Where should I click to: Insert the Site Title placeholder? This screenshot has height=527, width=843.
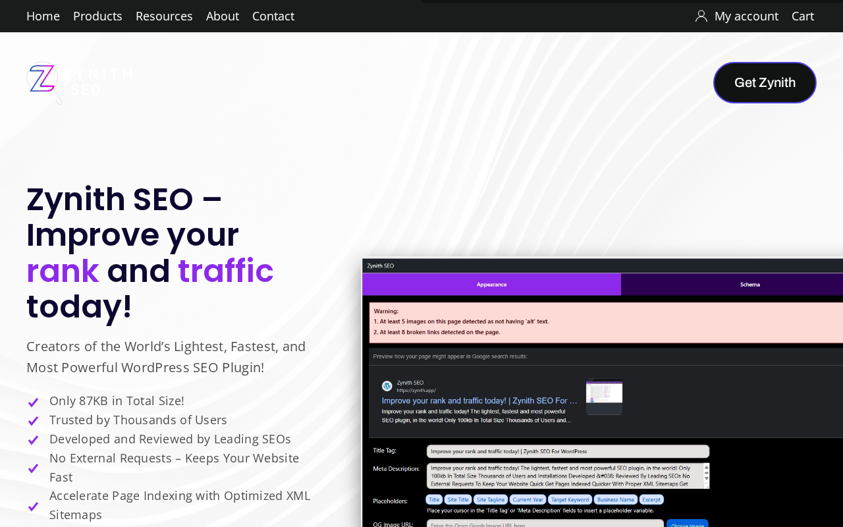point(458,500)
